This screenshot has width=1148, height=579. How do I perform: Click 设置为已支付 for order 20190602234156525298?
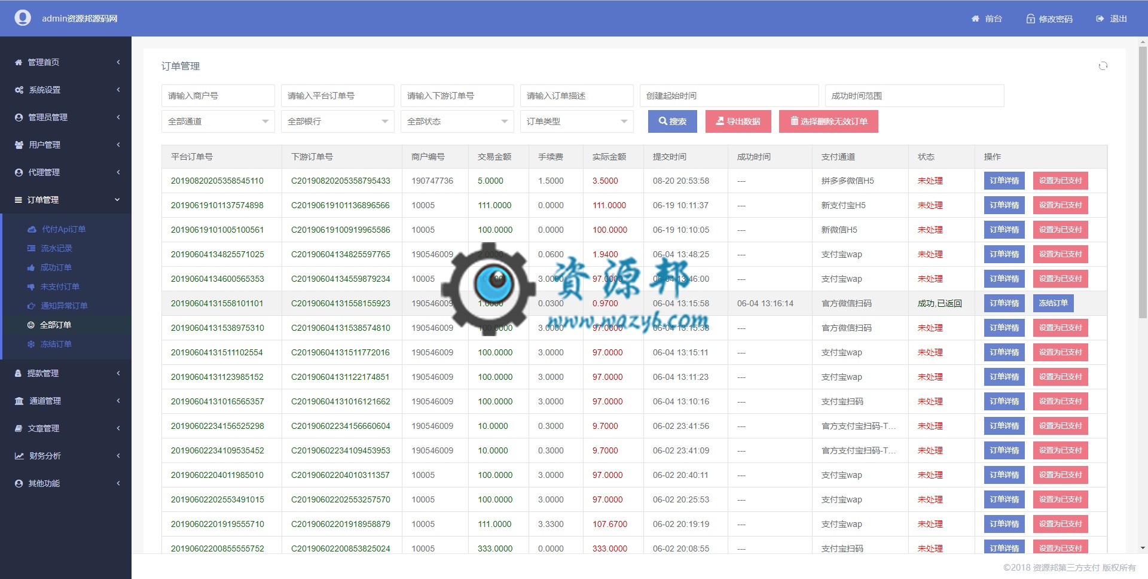point(1061,426)
